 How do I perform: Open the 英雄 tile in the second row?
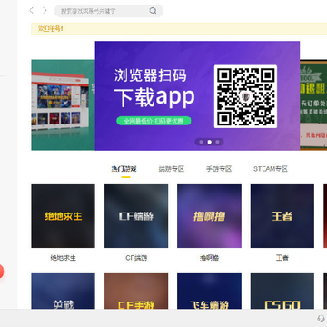pyautogui.click(x=63, y=292)
